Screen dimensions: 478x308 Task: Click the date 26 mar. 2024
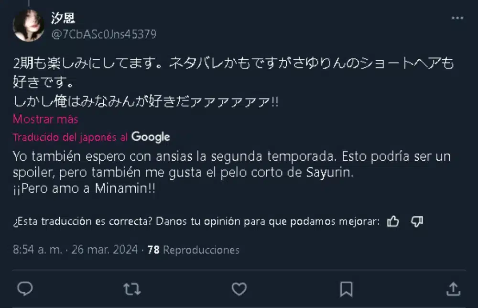point(104,250)
